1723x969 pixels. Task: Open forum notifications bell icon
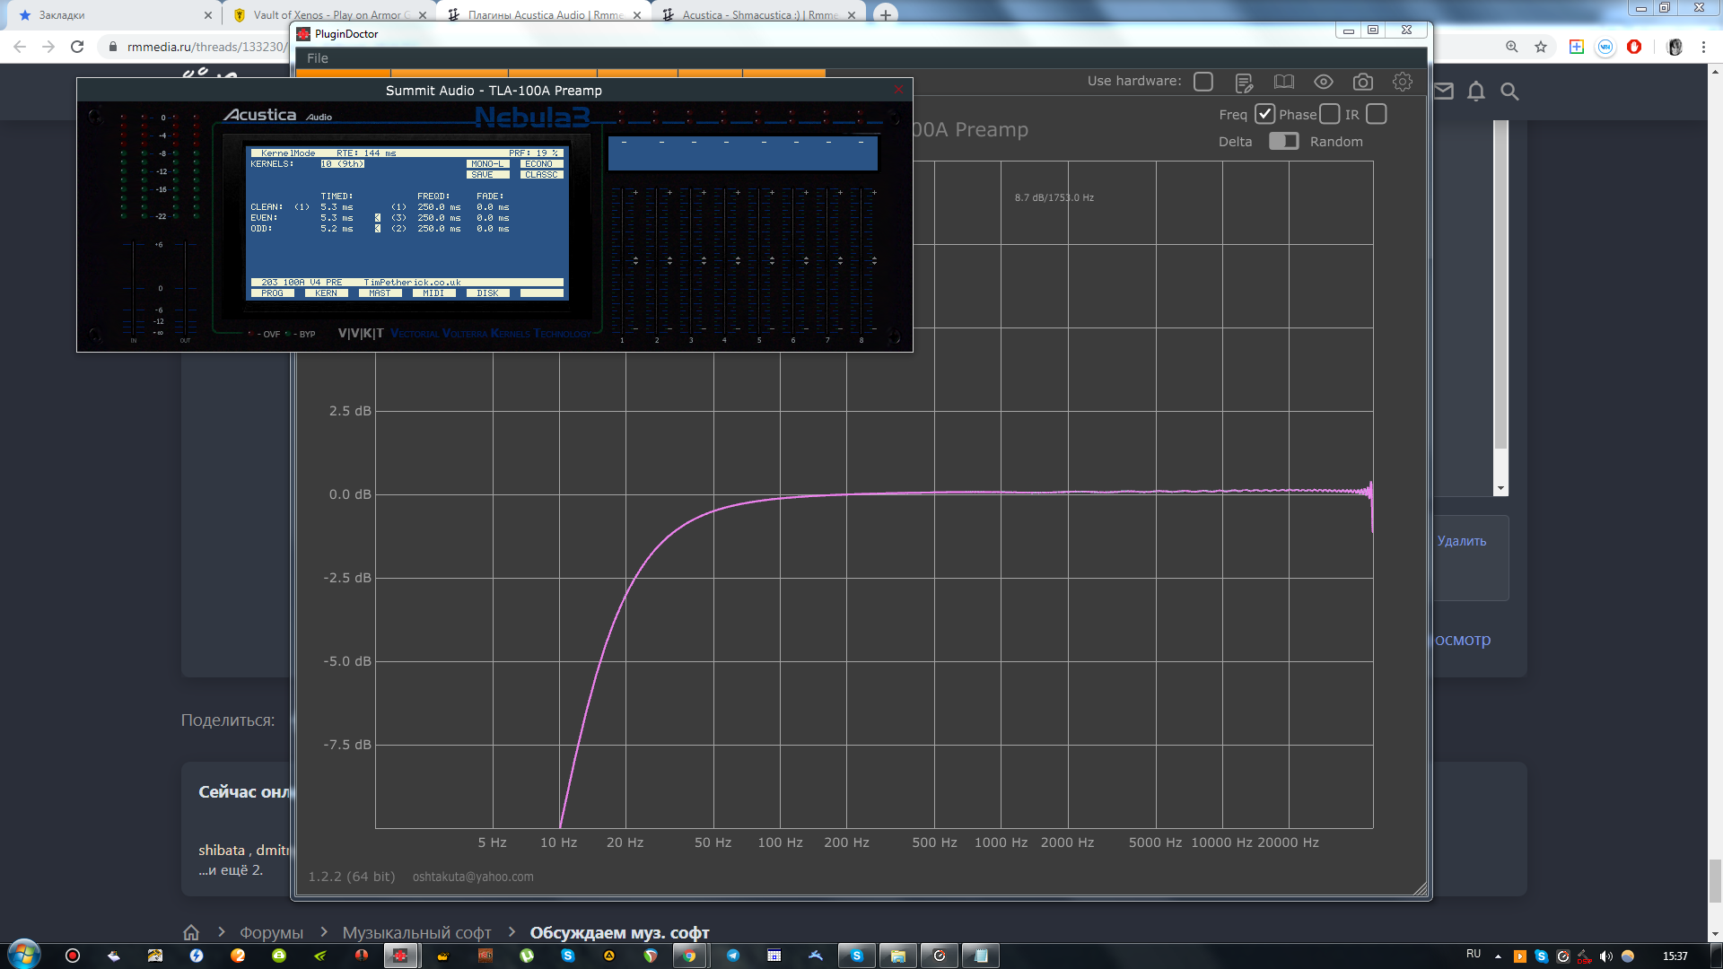pos(1476,91)
